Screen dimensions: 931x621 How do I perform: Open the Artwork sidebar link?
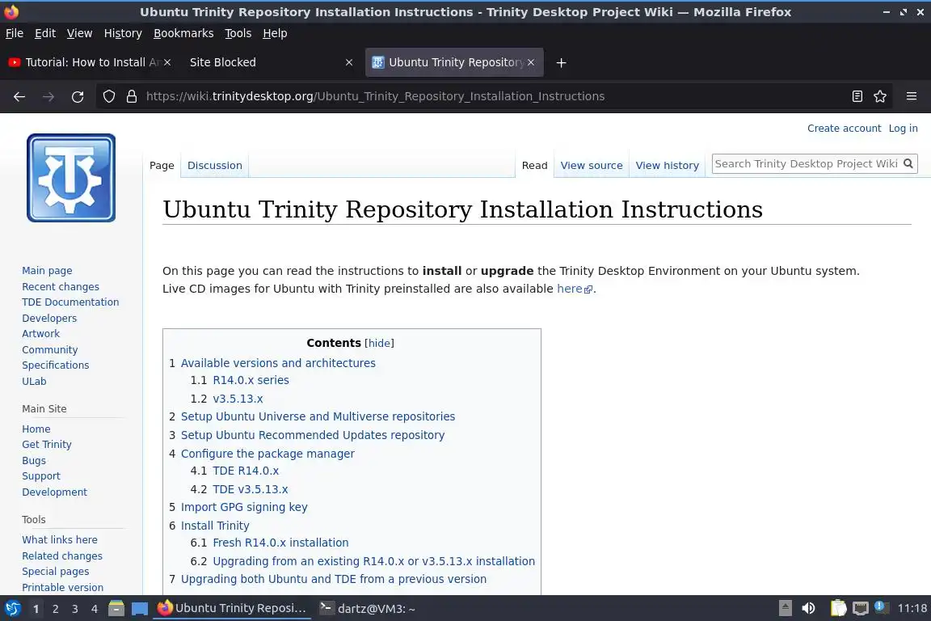[x=40, y=333]
